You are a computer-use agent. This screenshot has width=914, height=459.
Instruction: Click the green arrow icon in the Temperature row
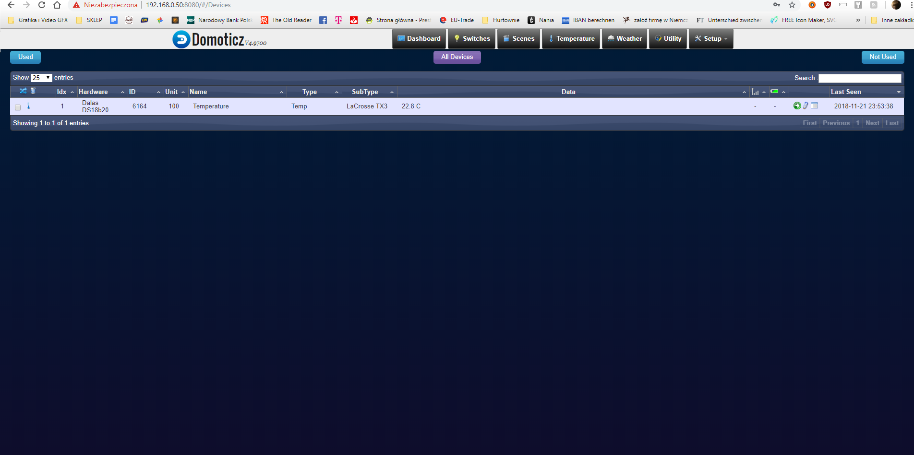click(797, 106)
